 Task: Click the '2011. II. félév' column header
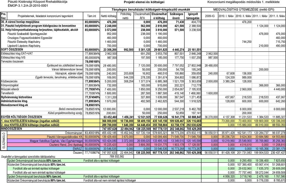coord(277,16)
